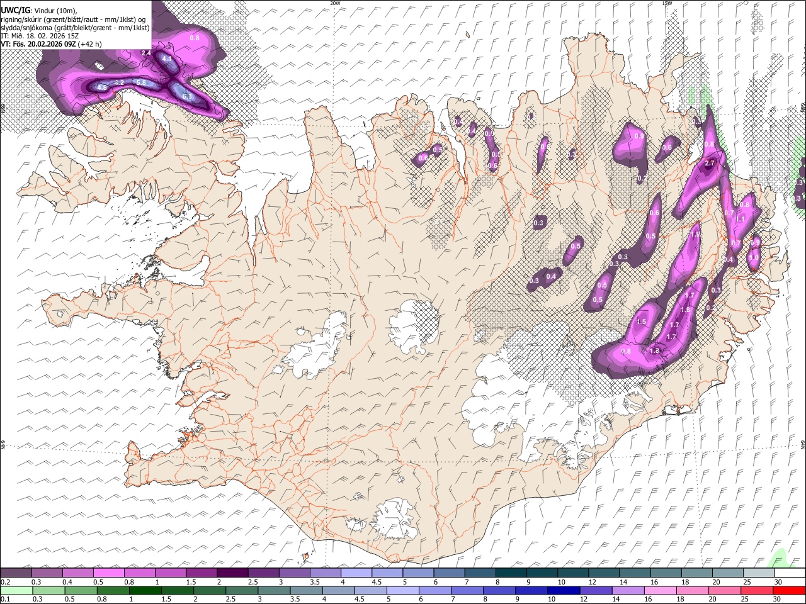Pick the dark purple swatch between 2 and 2.5
806x604 pixels.
232,573
